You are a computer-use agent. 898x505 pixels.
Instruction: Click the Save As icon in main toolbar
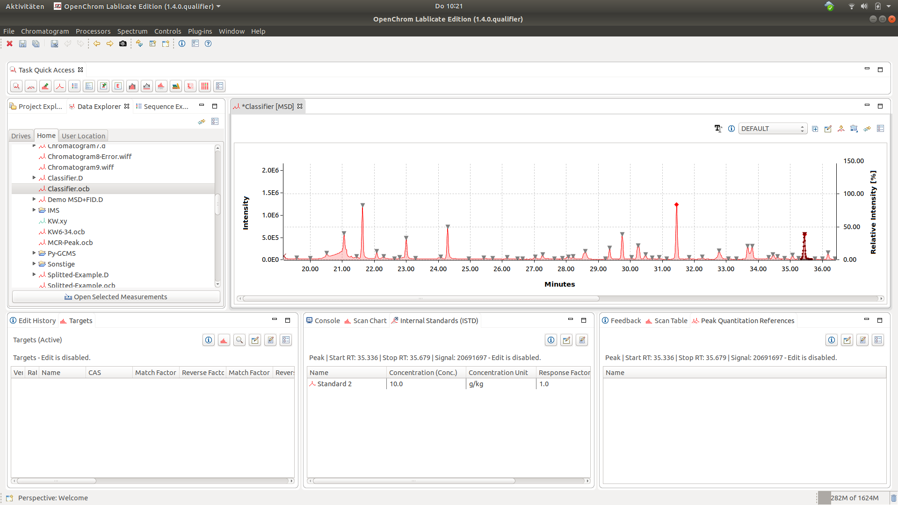tap(54, 43)
